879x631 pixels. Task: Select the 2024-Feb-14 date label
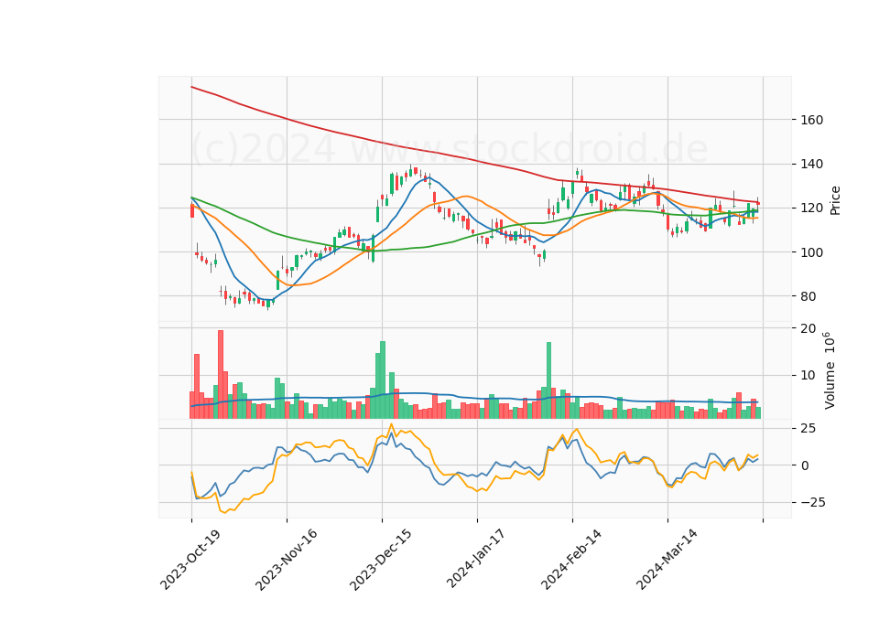(x=571, y=559)
